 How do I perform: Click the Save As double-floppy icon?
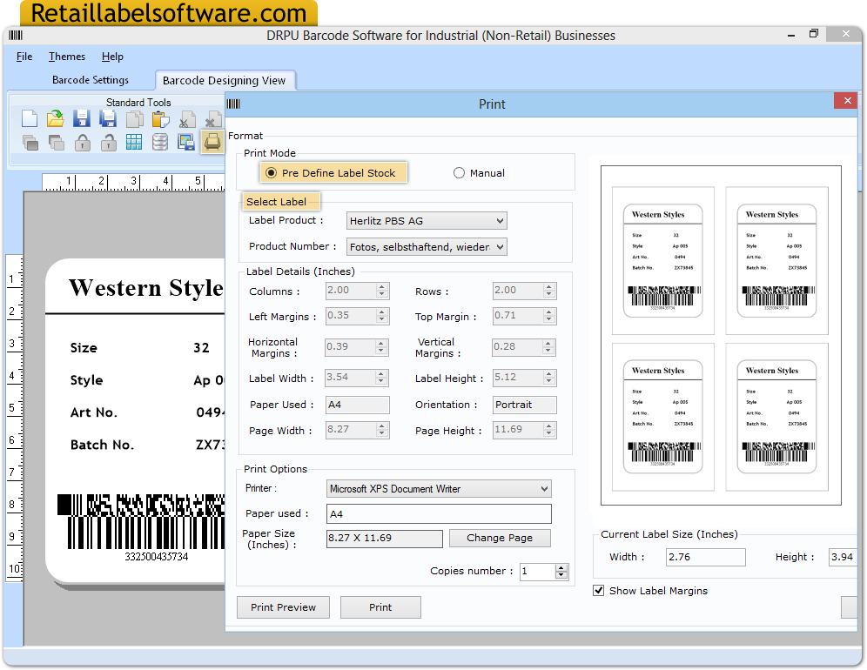[108, 119]
